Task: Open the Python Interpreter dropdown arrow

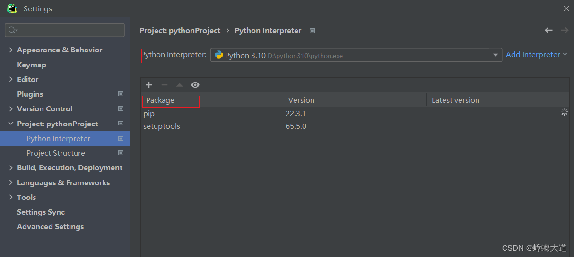Action: click(x=496, y=55)
